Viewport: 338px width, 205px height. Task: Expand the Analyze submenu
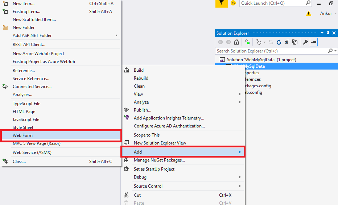(240, 102)
